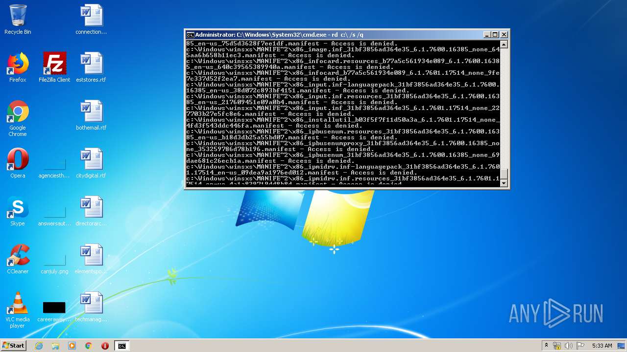Open the Start menu
Viewport: 627px width, 352px height.
click(x=14, y=346)
